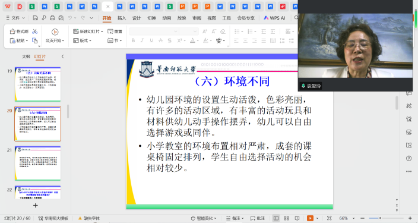Click the Cut scissors icon

(34, 32)
